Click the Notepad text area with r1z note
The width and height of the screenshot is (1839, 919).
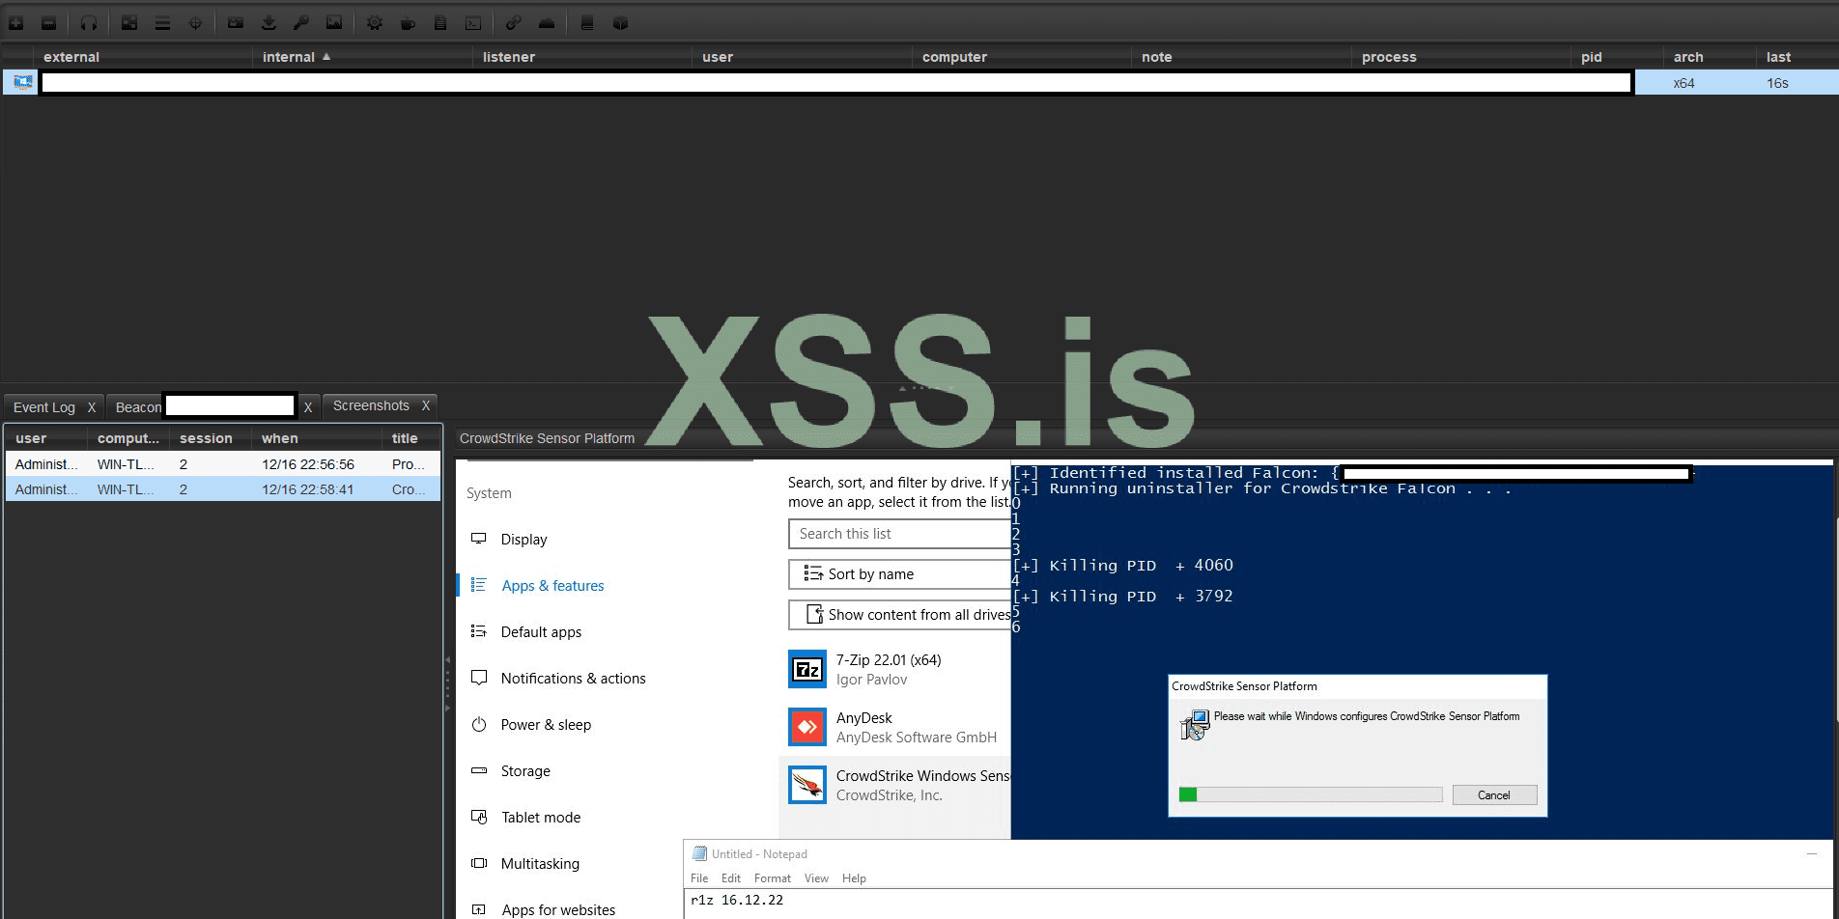coord(1260,904)
